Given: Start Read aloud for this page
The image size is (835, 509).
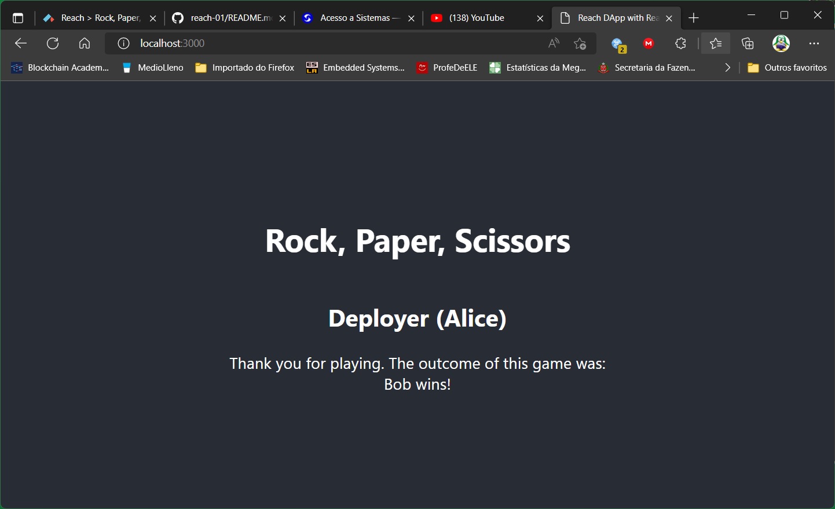Looking at the screenshot, I should point(554,43).
